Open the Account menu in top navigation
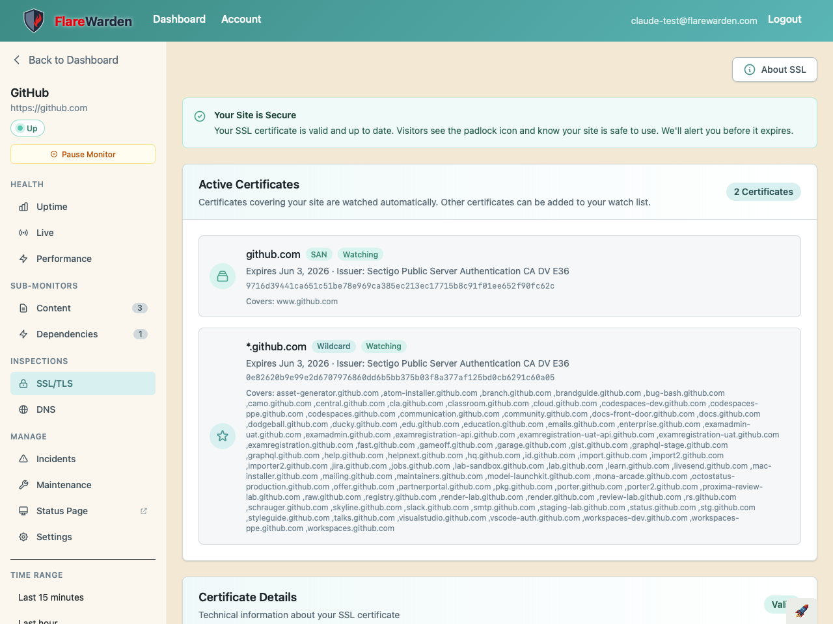This screenshot has height=624, width=833. tap(241, 19)
